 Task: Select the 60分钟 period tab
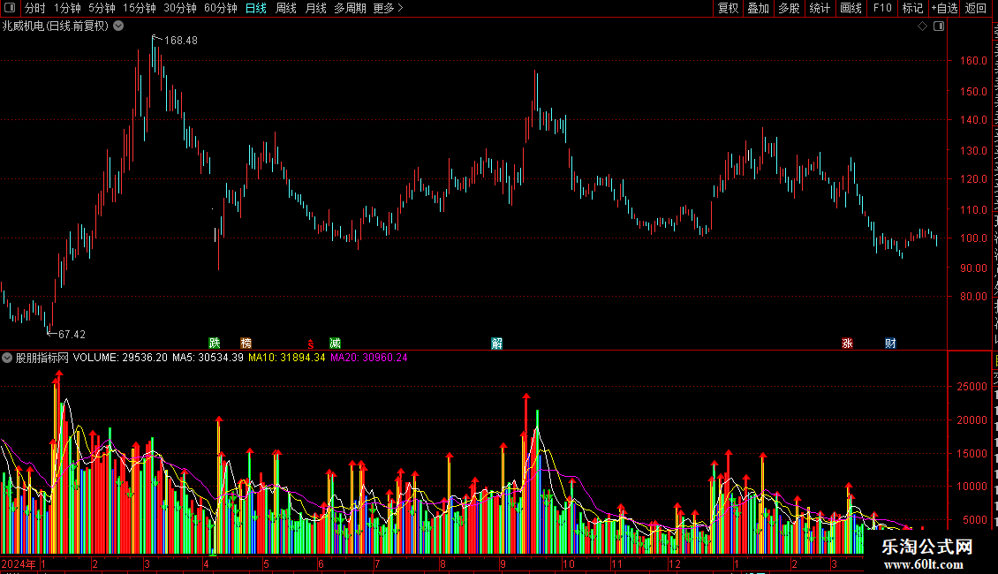pos(221,8)
